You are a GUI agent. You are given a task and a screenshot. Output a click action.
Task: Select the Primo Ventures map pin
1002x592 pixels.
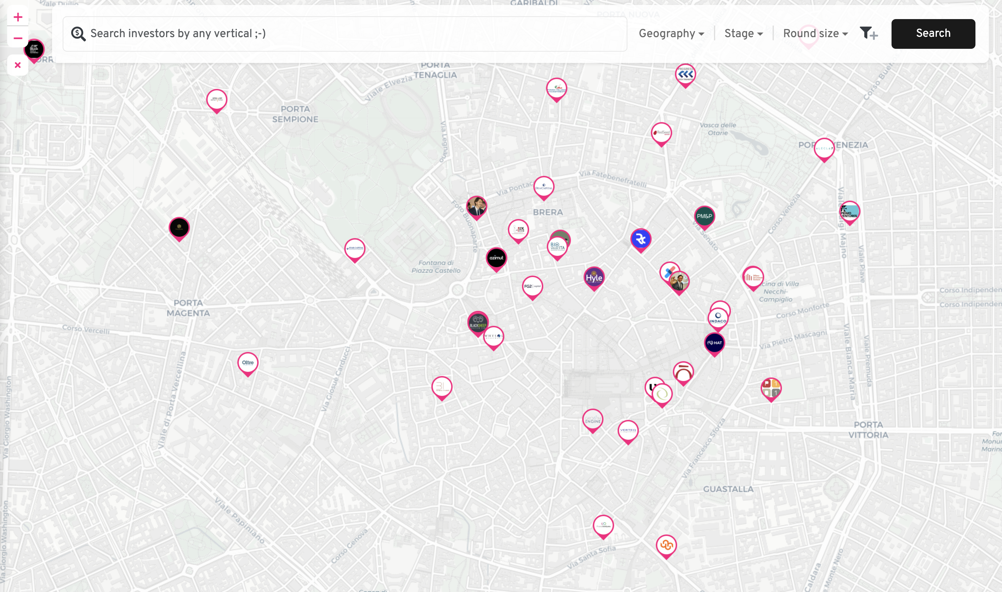[x=849, y=211]
